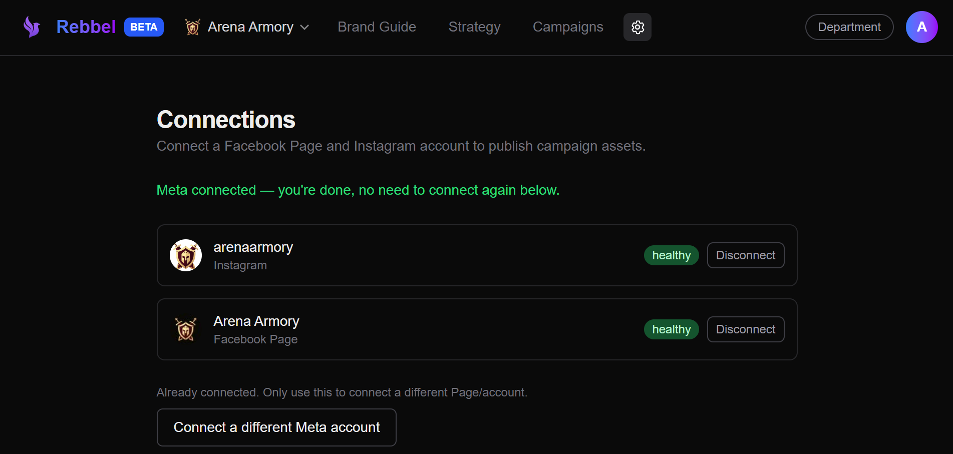Click the "Connect a Facebook Page and Instagram" subtitle
Viewport: 953px width, 454px height.
[401, 146]
